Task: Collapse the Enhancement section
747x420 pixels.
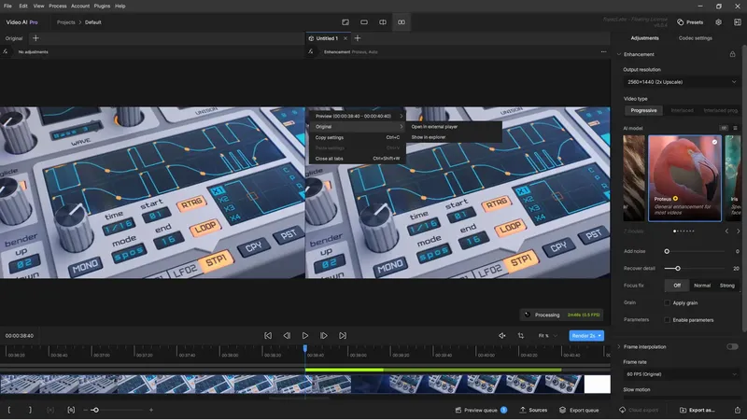Action: 619,54
